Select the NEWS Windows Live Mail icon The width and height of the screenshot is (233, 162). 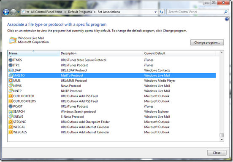11,86
